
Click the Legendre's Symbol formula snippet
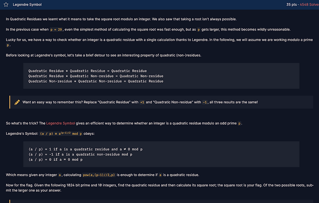coord(61,133)
